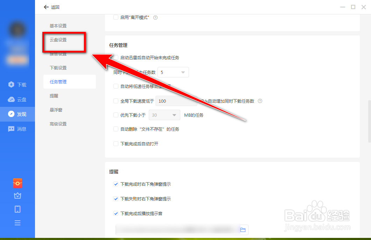The image size is (371, 240).
Task: Disable 下载完成时右下角弹窗提示 checkbox
Action: coord(115,185)
